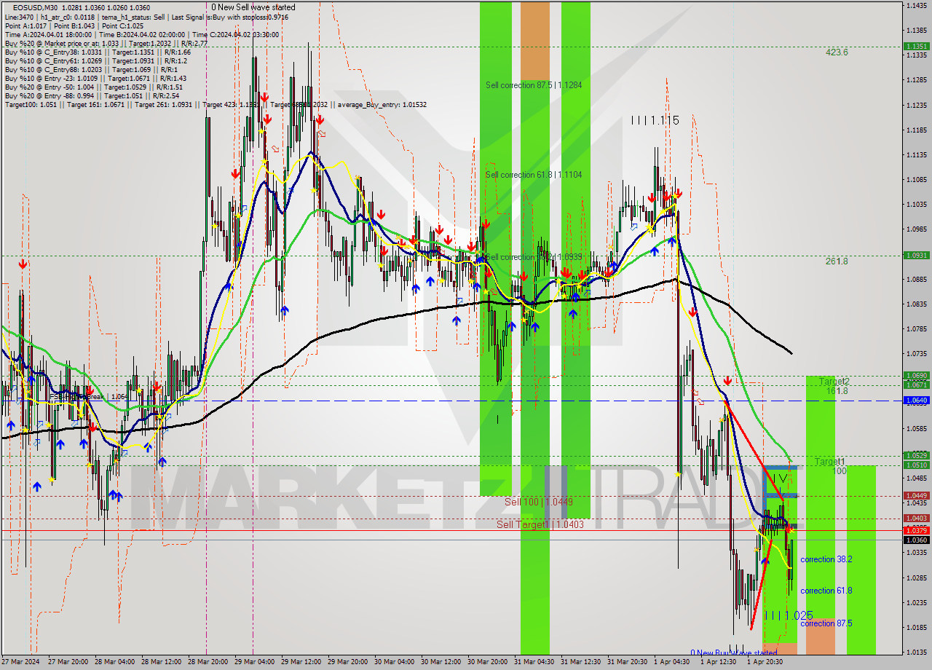Click the '29 Mar 04:00' time axis label

(x=254, y=662)
